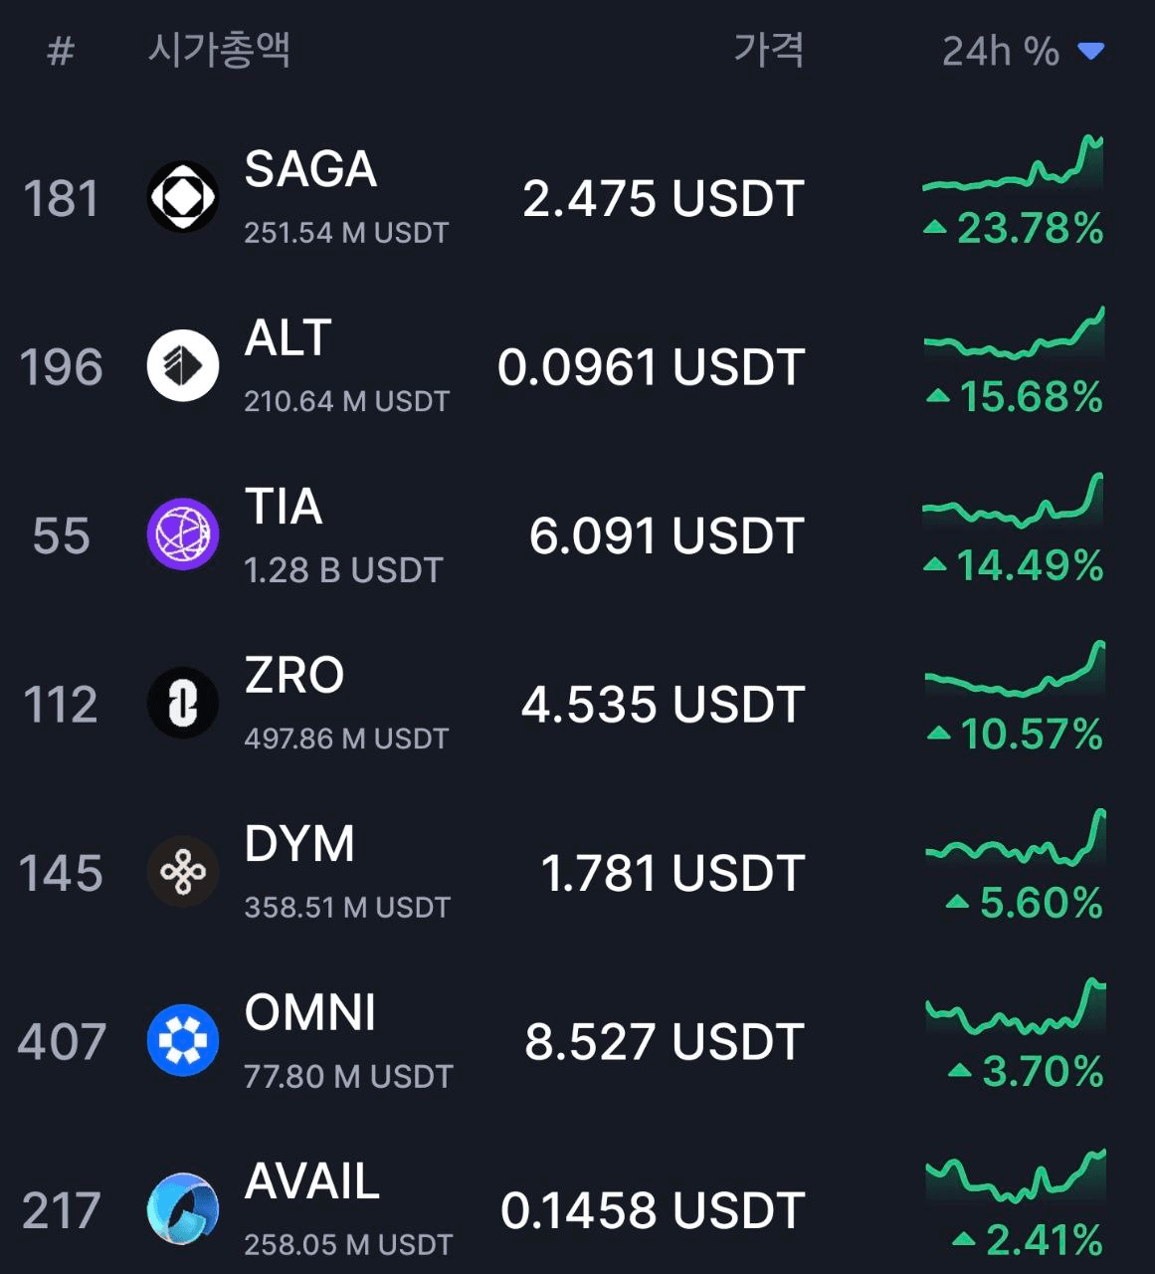
Task: Tap the ALT coin logo icon
Action: [183, 365]
